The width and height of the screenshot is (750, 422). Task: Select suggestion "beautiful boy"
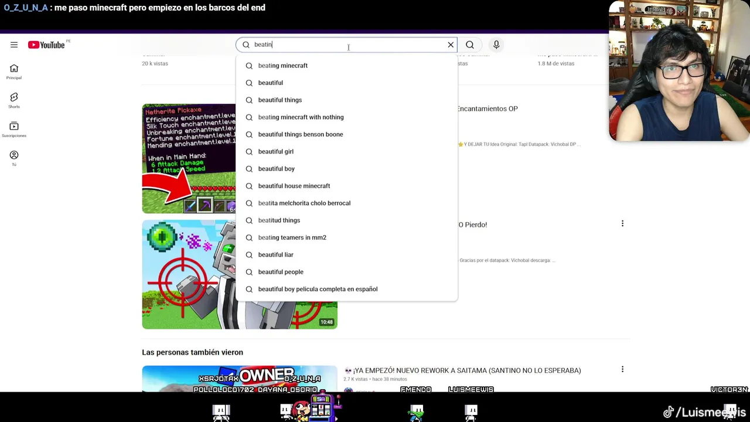pyautogui.click(x=346, y=169)
